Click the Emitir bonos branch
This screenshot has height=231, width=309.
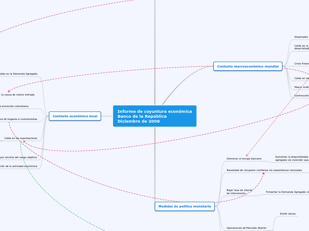288,214
